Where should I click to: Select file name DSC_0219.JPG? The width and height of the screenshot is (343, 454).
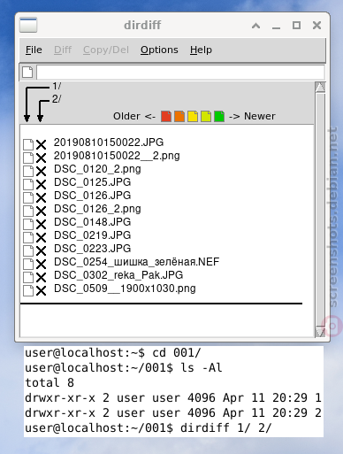tap(92, 235)
